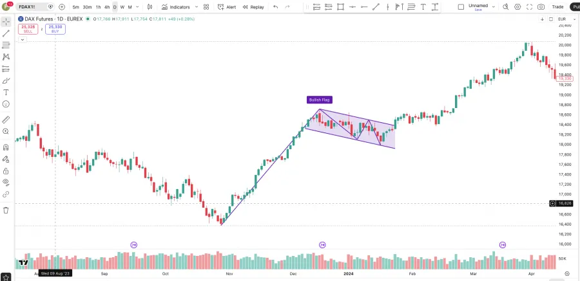Toggle lock all drawing tools
The width and height of the screenshot is (580, 281).
point(6,170)
